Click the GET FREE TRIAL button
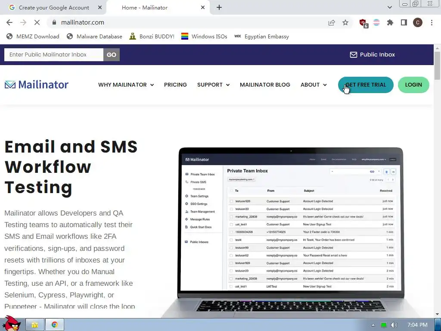 click(x=366, y=85)
